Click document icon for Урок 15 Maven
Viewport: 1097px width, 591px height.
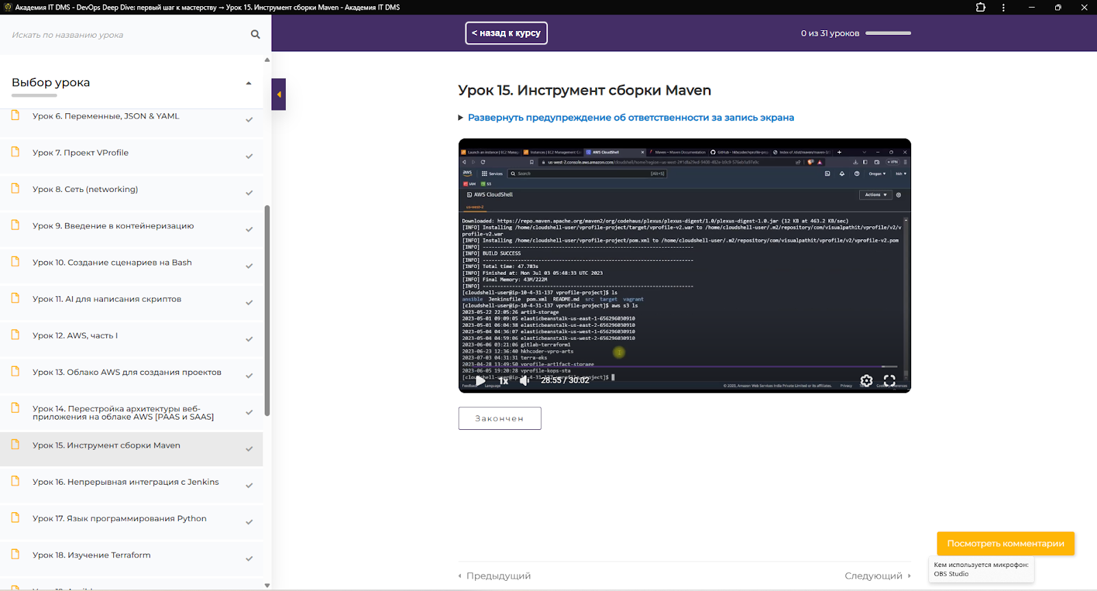click(15, 444)
